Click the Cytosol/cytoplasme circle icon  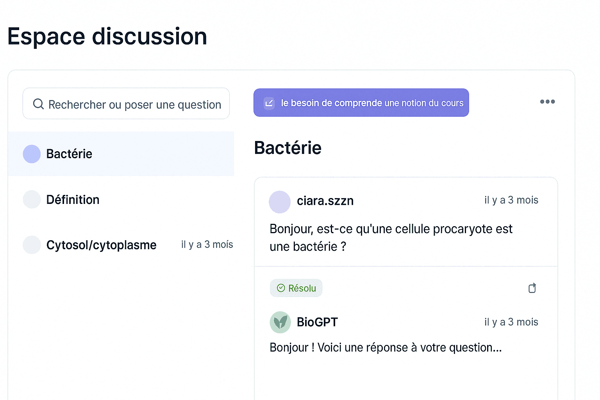pos(32,245)
